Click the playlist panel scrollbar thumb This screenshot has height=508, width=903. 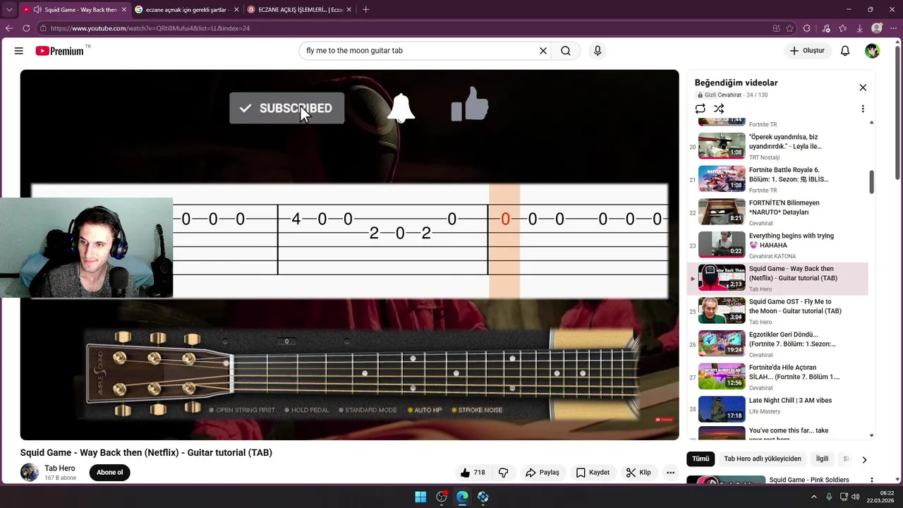tap(871, 182)
